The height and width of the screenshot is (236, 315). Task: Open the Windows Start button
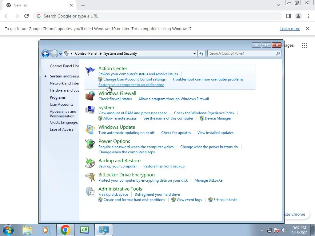click(x=8, y=230)
